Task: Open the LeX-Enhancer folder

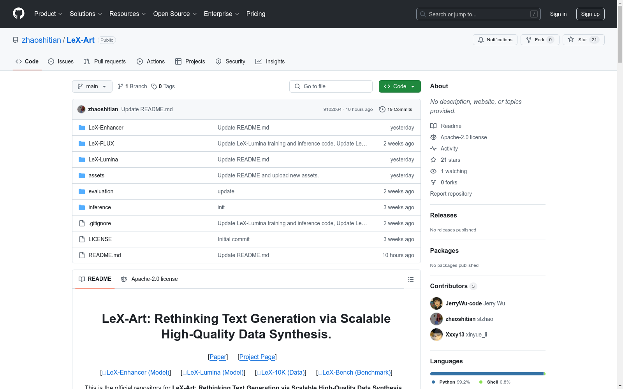Action: 106,128
